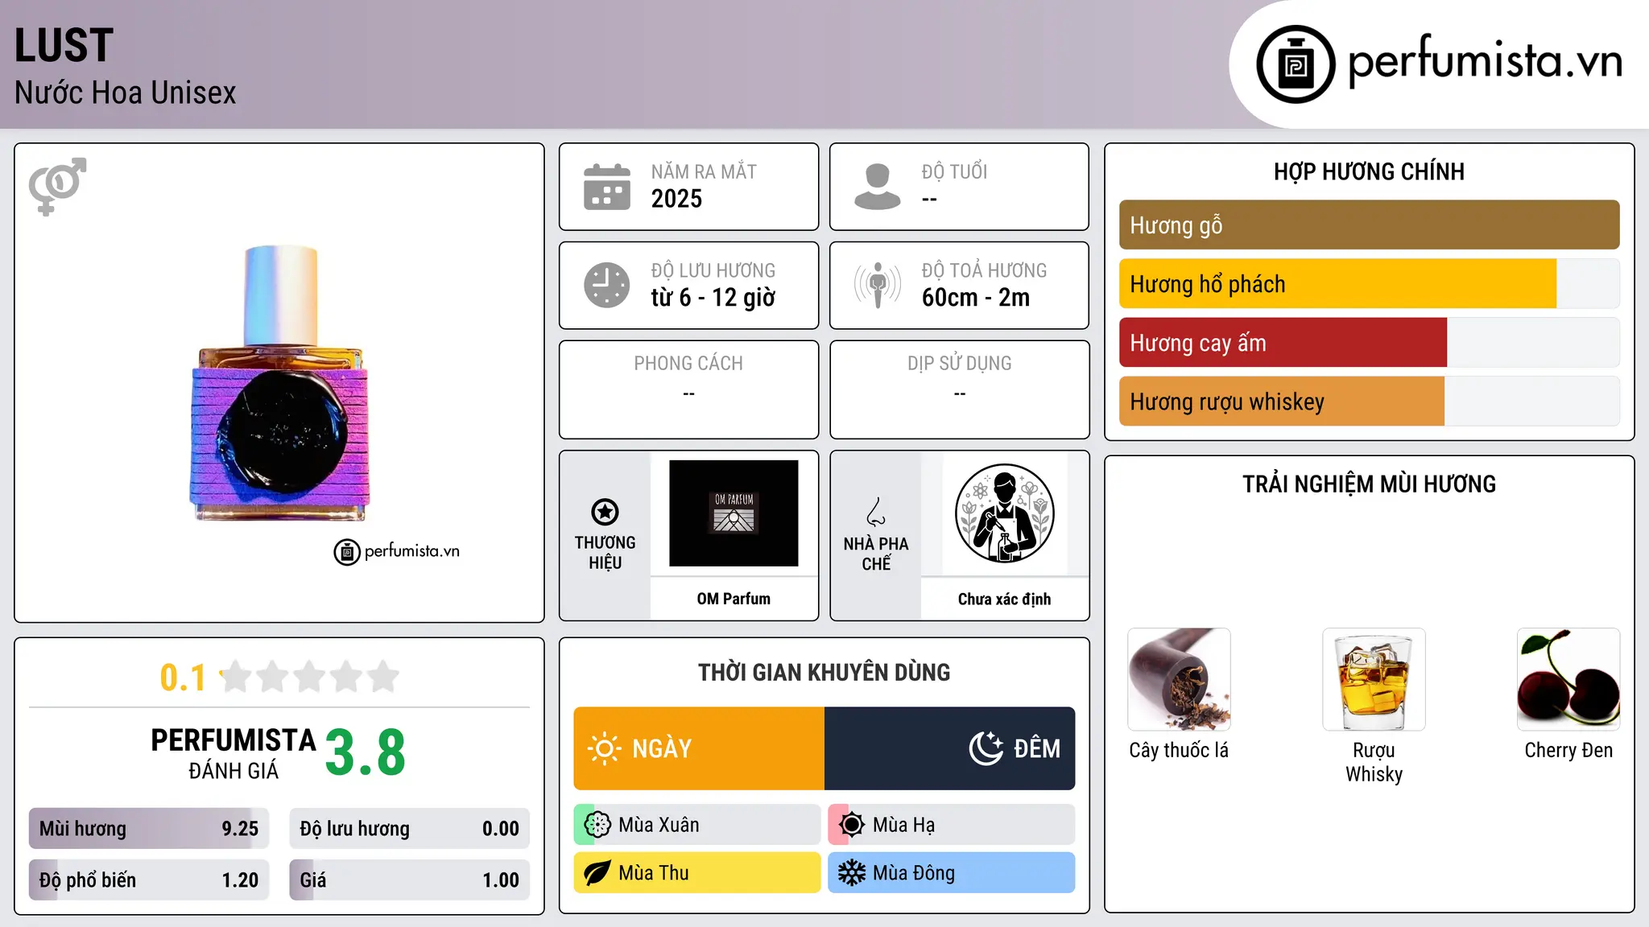Click the clock icon beside Độ lưu hương

(x=607, y=285)
